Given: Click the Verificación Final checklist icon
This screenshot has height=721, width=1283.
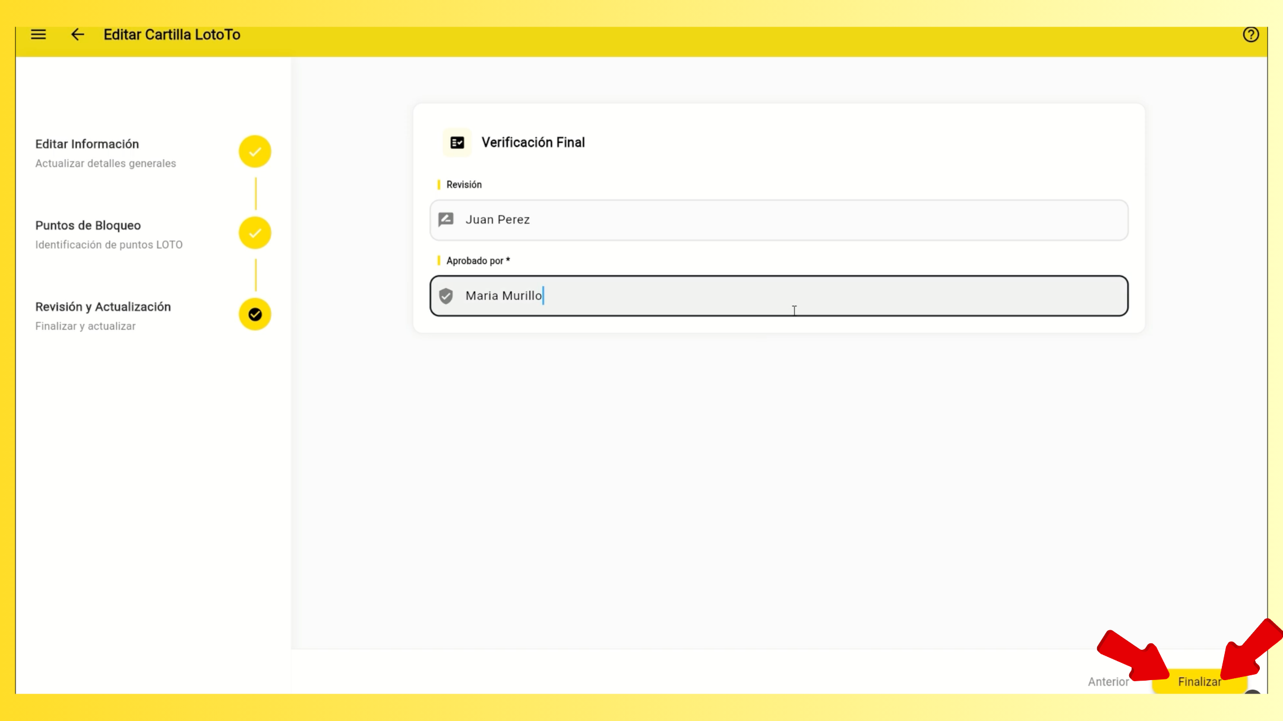Looking at the screenshot, I should [x=457, y=142].
